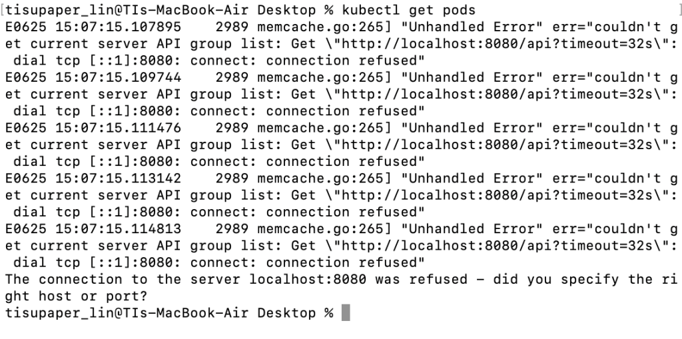The image size is (682, 339).
Task: Click the timestamp 15:07:15.113142
Action: point(119,178)
